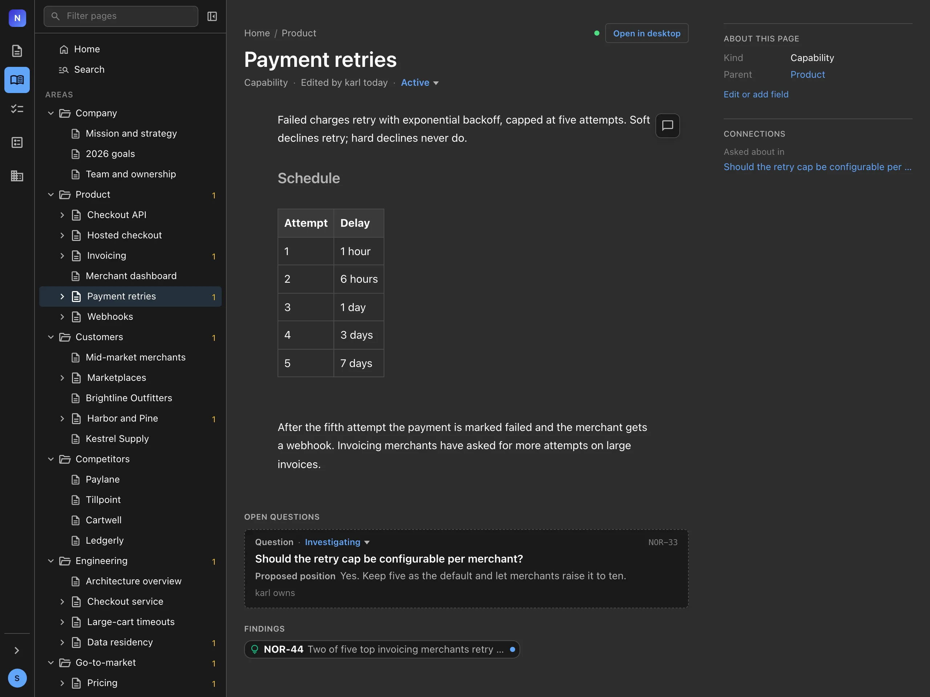The width and height of the screenshot is (930, 697).
Task: Open the NOR-44 finding chip
Action: click(x=382, y=649)
